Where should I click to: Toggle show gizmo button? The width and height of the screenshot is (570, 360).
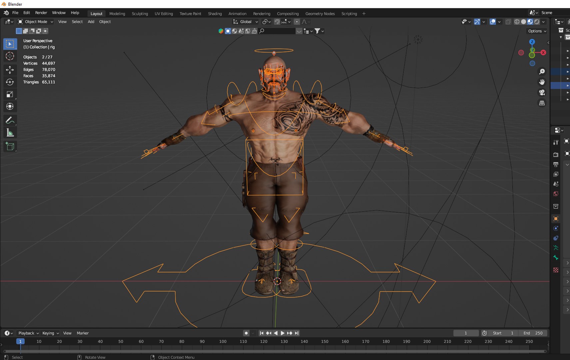(x=477, y=22)
